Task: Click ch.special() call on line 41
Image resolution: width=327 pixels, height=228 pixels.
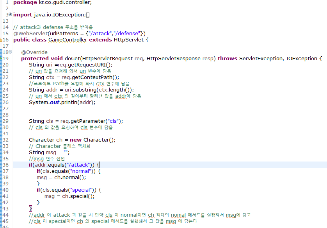Action: coord(78,196)
